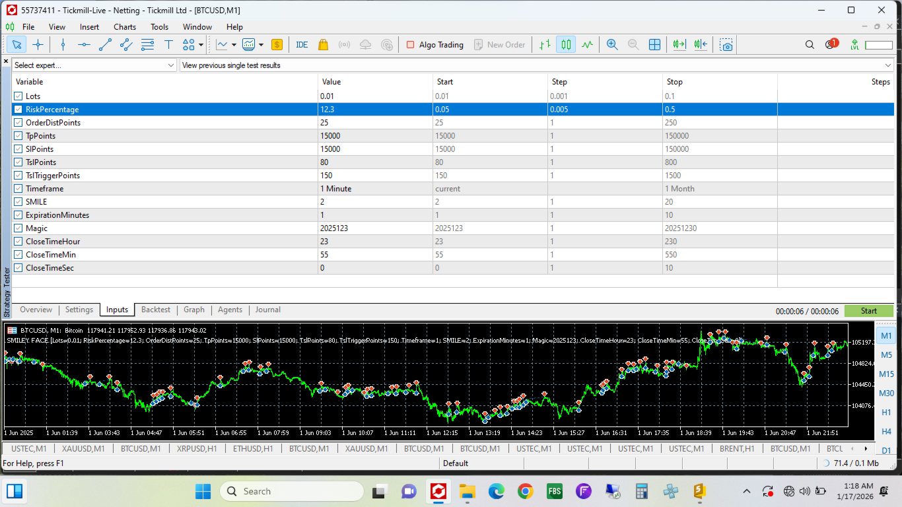This screenshot has height=507, width=902.
Task: Select the Fibonacci retracement tool
Action: click(x=147, y=45)
